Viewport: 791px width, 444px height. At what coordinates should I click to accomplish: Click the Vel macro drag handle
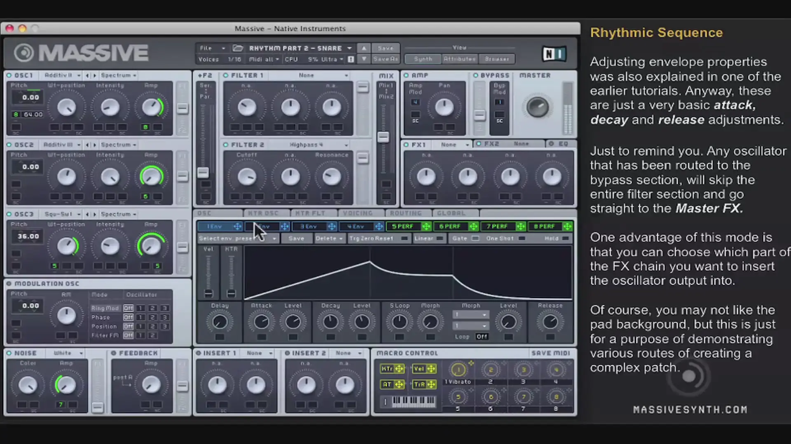431,369
